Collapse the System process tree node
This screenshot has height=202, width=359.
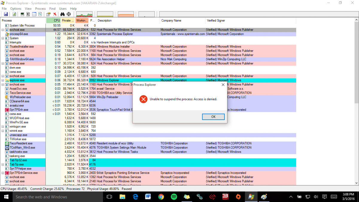[x=3, y=38]
